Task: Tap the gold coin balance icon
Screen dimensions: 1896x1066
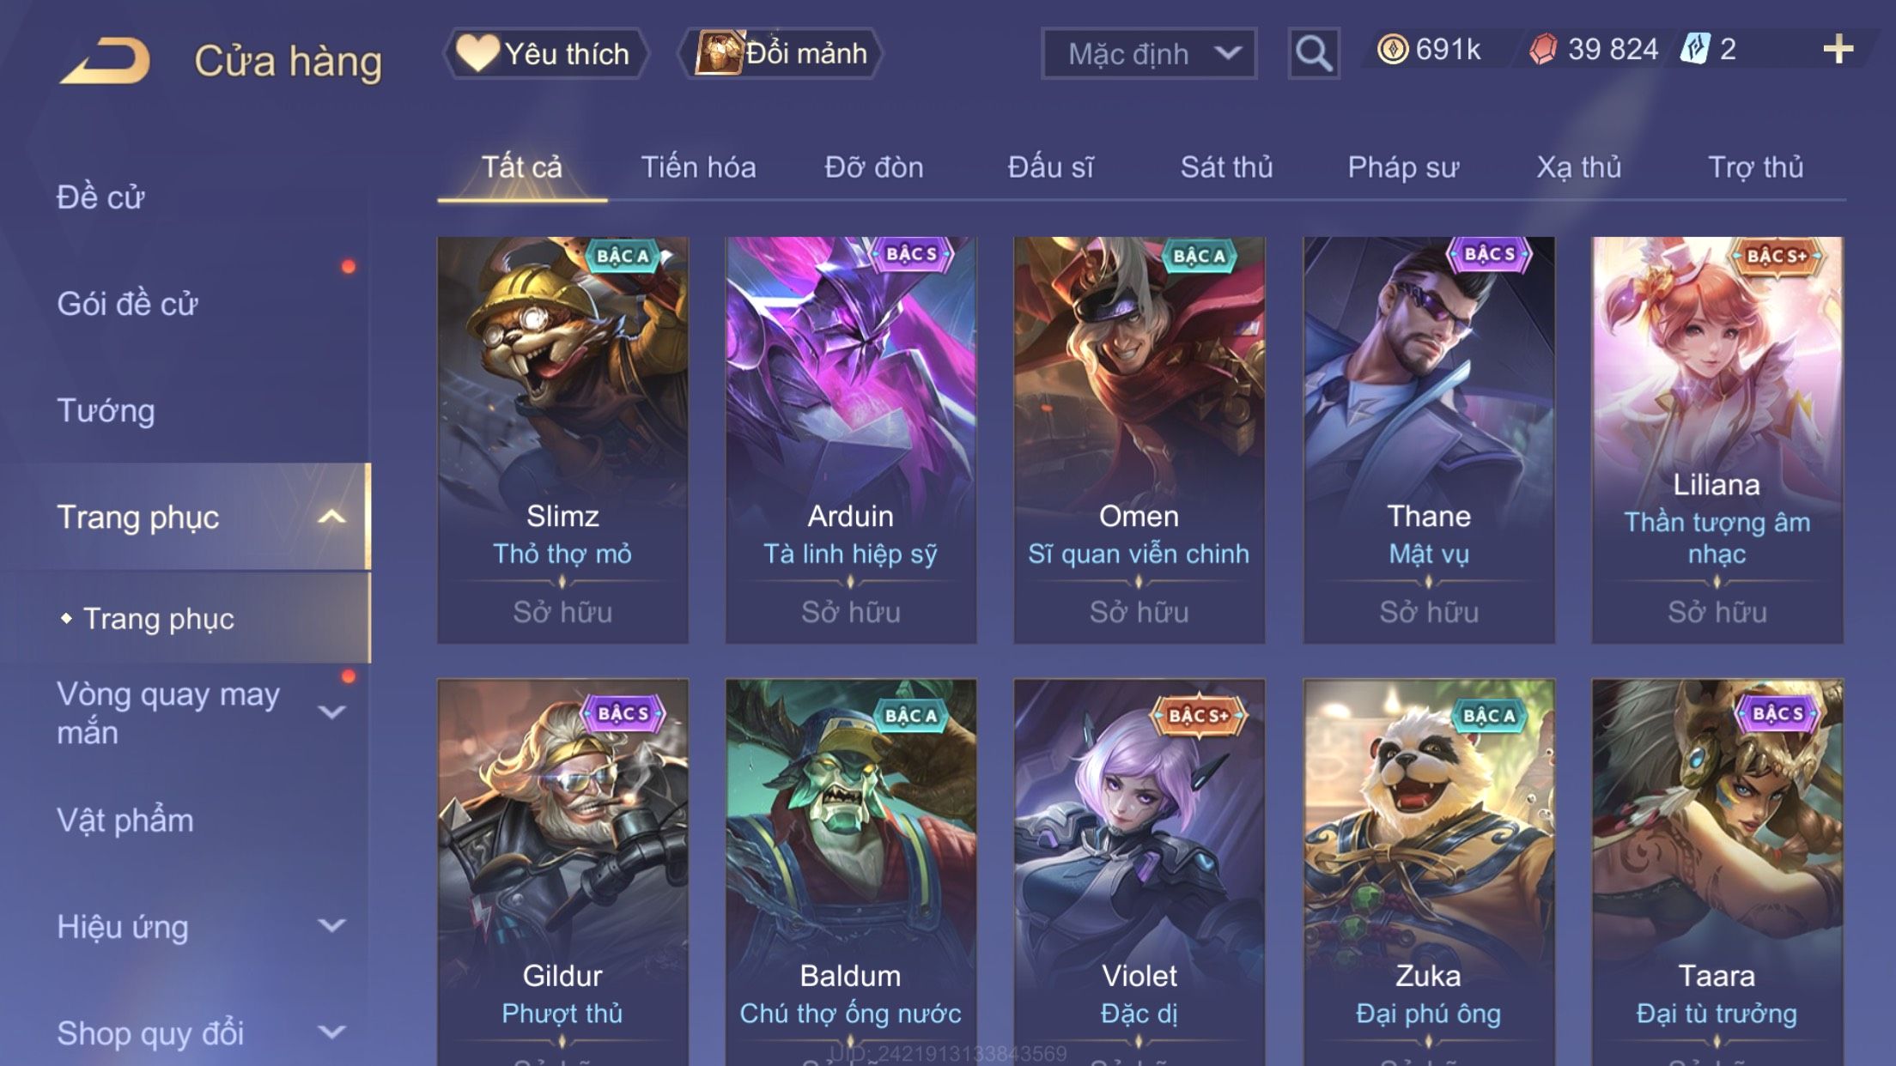Action: (1392, 49)
